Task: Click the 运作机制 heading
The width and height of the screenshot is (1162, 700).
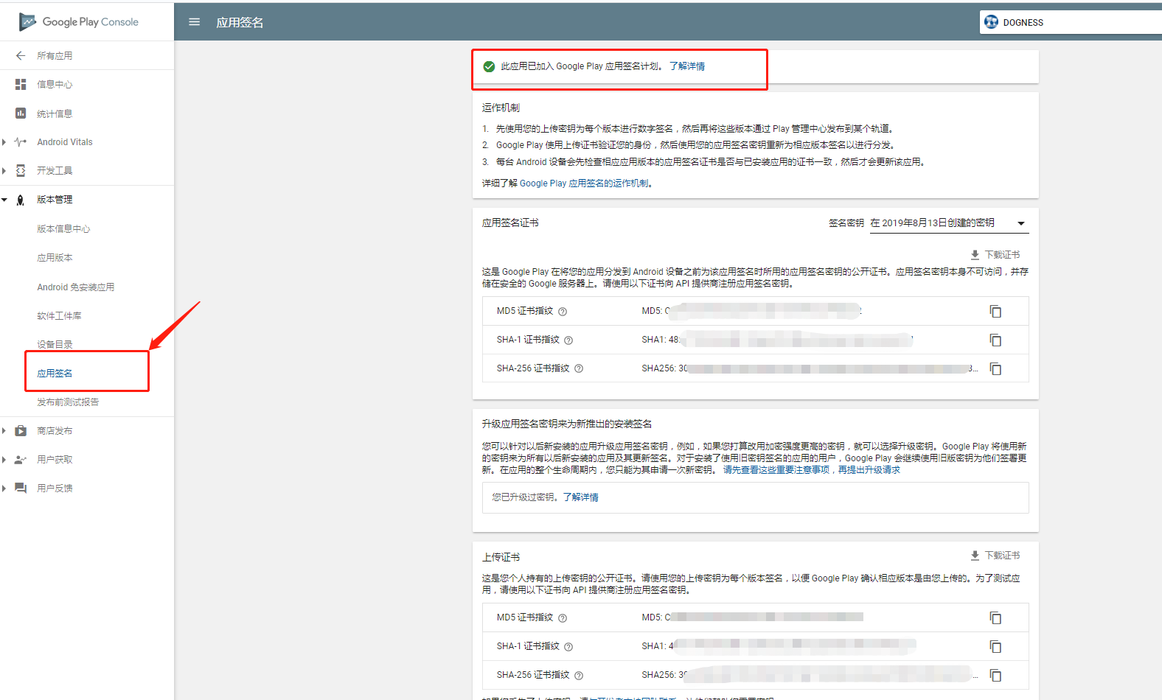Action: pos(501,108)
